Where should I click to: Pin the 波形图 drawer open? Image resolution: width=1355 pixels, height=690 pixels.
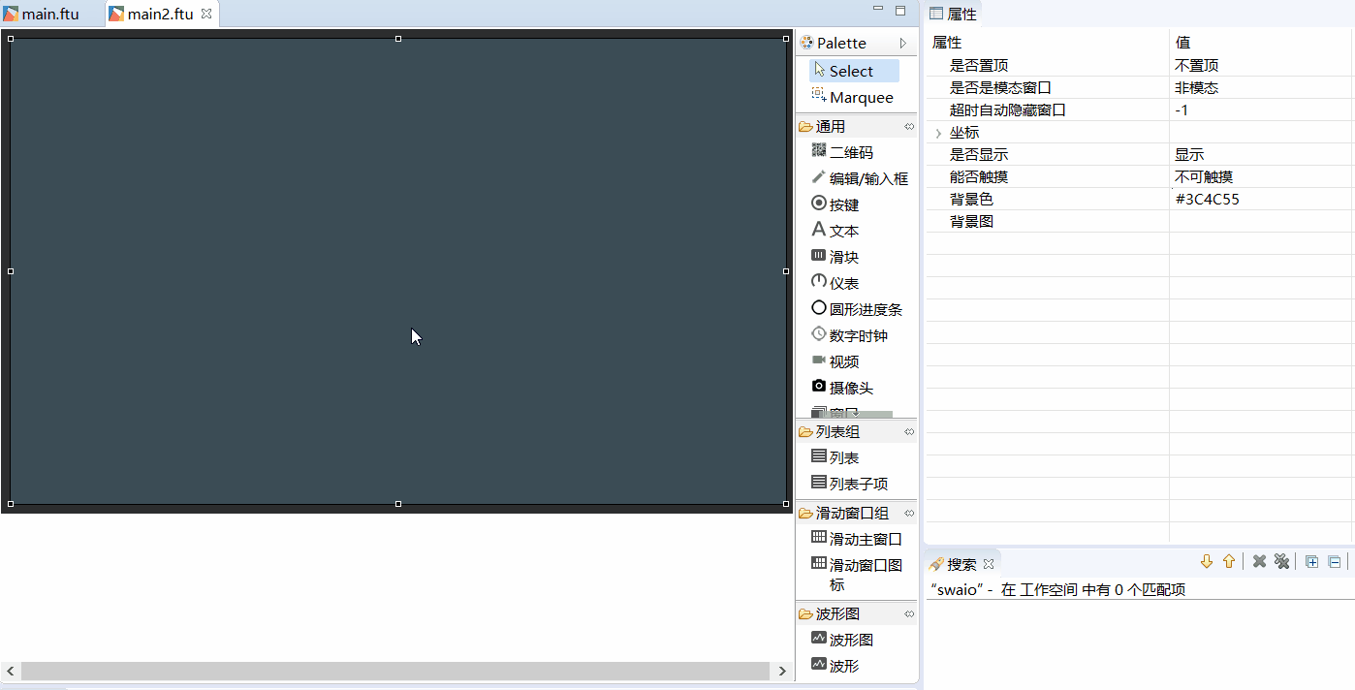point(909,614)
